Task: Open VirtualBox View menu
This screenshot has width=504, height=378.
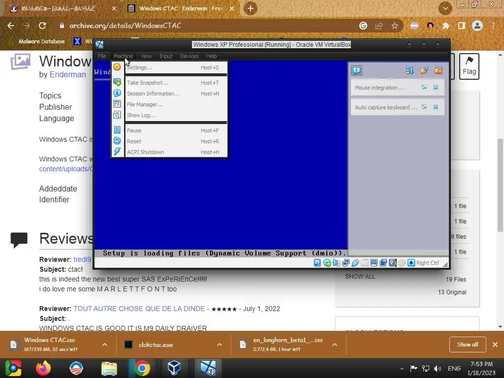Action: (x=146, y=56)
